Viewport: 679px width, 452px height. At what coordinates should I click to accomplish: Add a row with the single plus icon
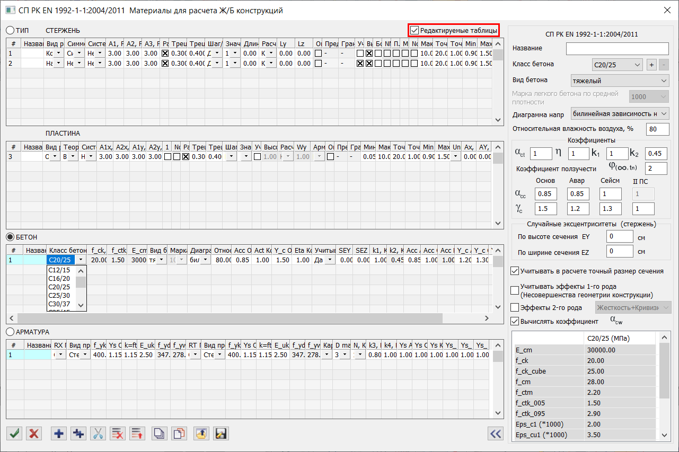59,433
